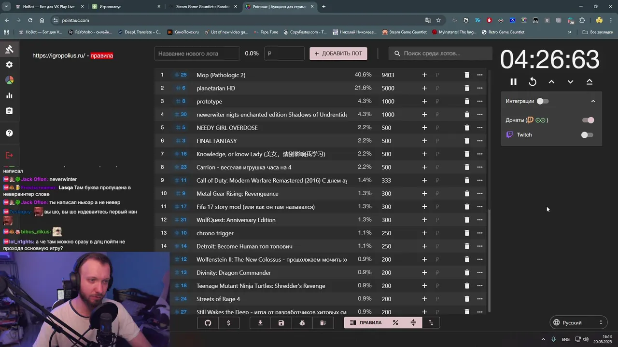Click the Поиск среди лотов search field
This screenshot has height=347, width=618.
point(440,53)
